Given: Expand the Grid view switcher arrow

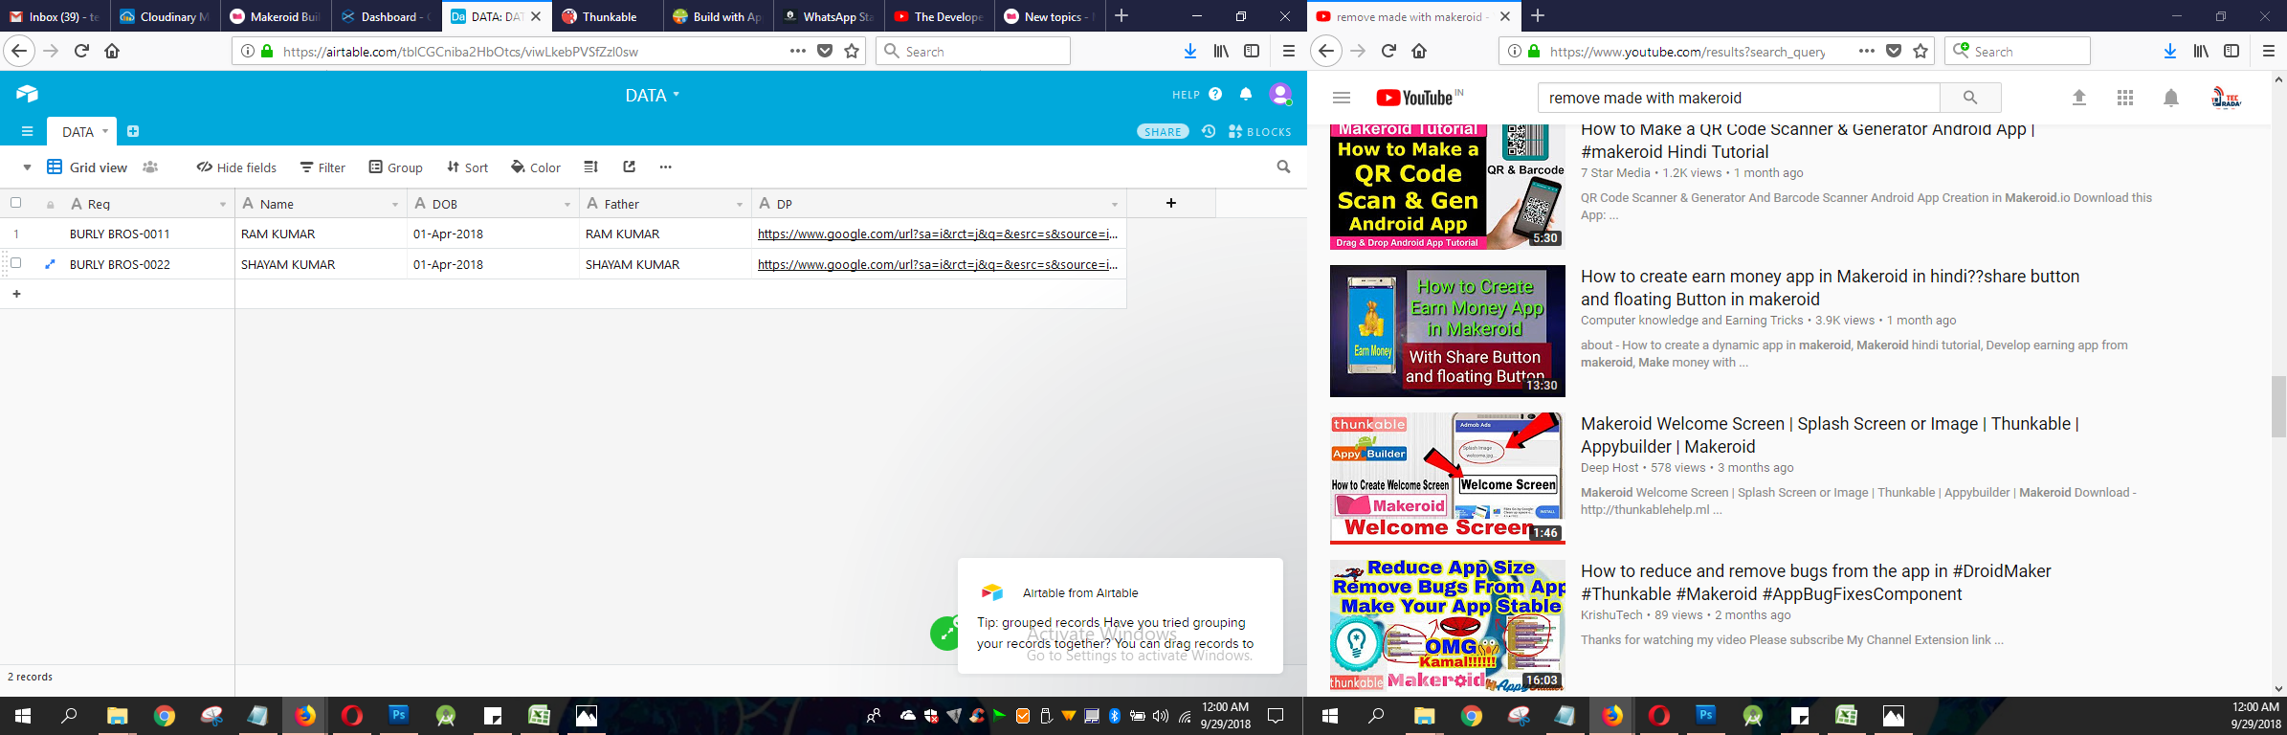Looking at the screenshot, I should point(27,167).
